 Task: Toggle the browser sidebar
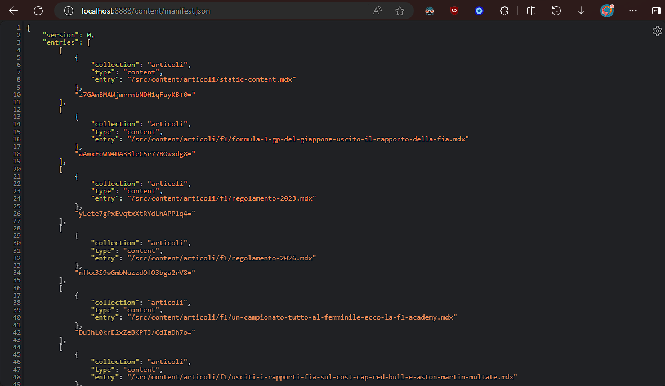656,11
